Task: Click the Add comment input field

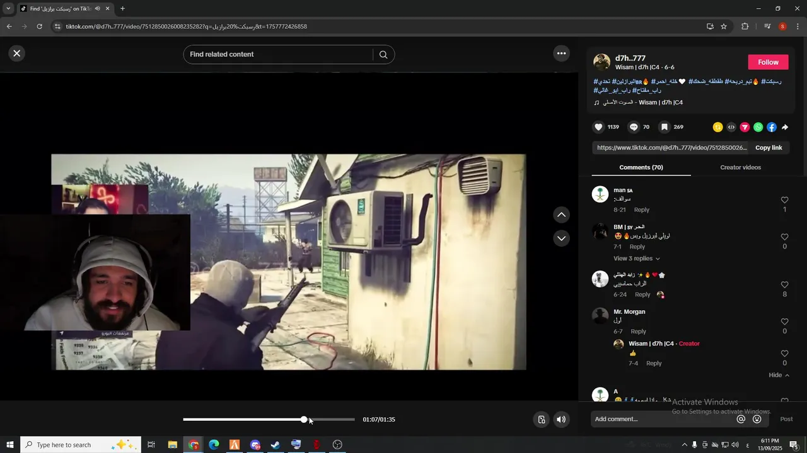Action: click(662, 419)
